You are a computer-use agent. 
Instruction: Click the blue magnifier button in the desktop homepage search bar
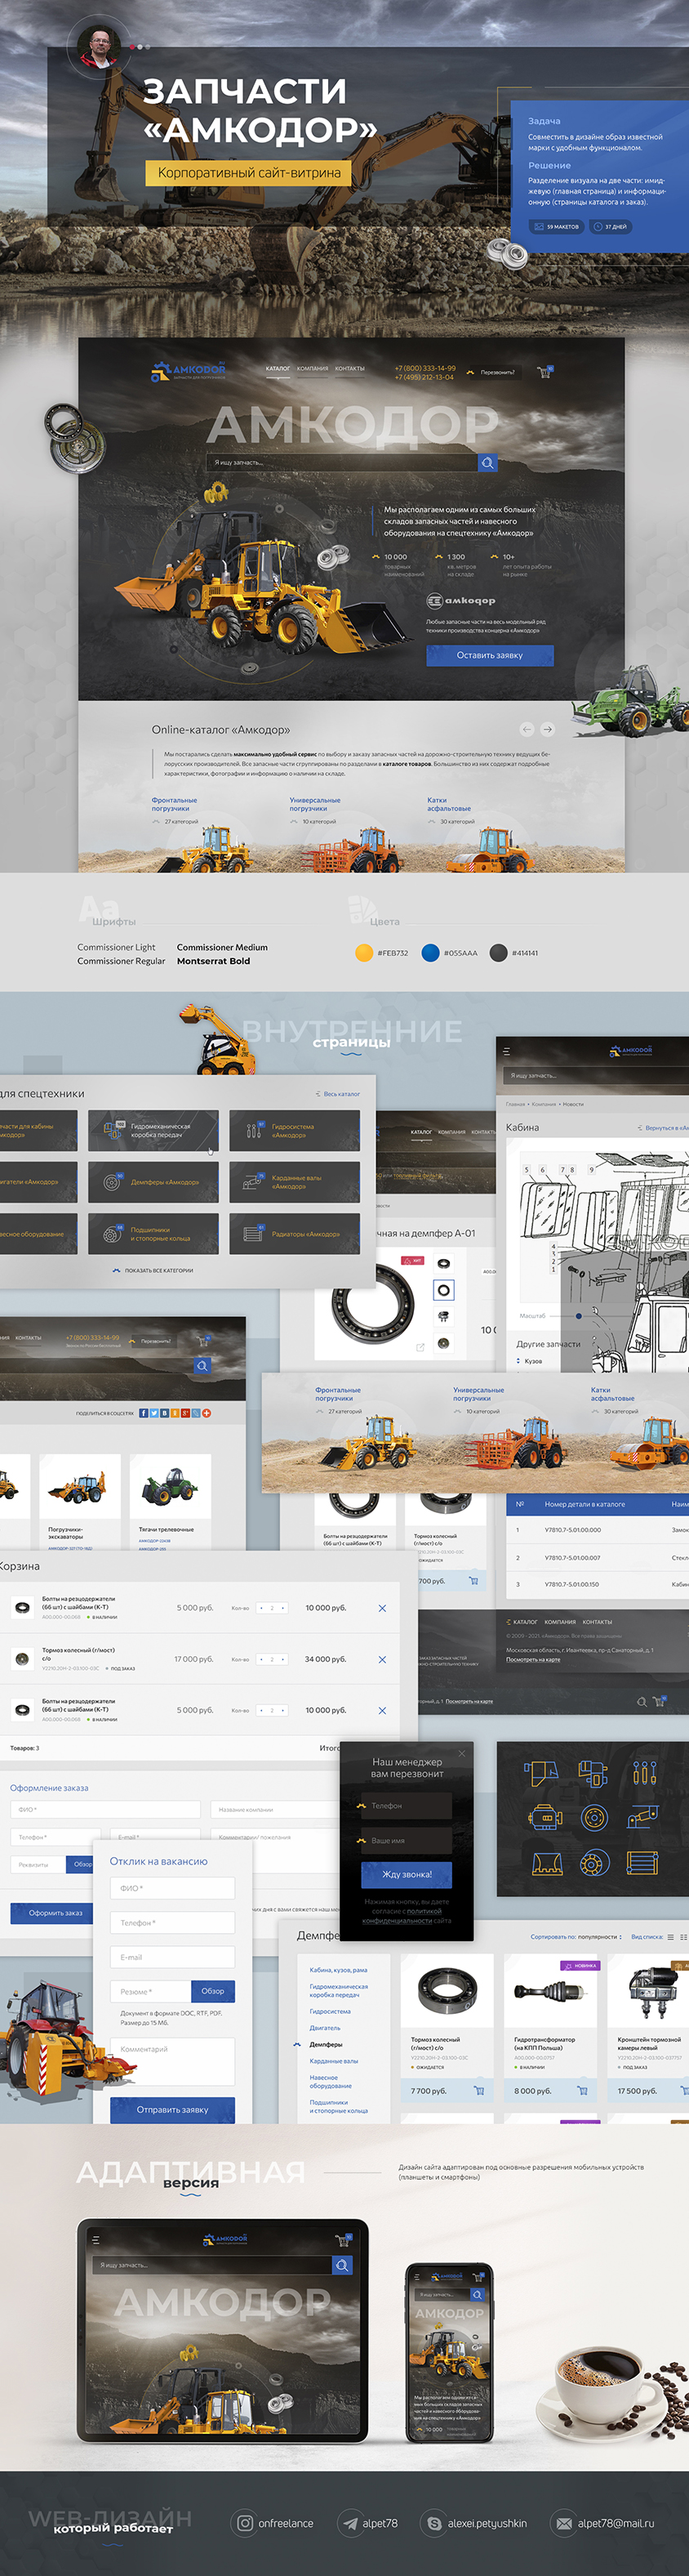[x=487, y=463]
